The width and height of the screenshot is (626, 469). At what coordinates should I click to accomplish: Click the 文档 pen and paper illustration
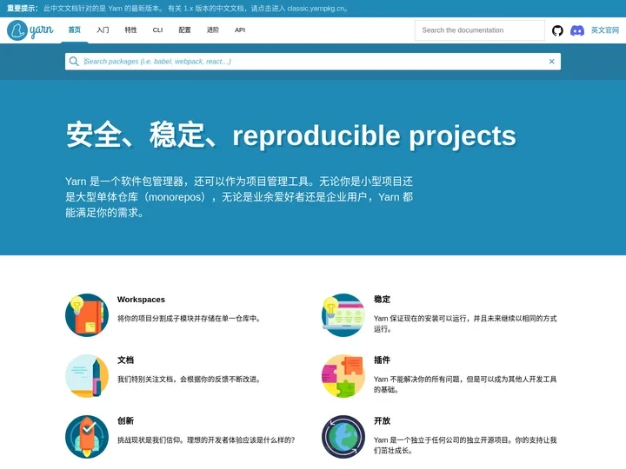point(87,376)
